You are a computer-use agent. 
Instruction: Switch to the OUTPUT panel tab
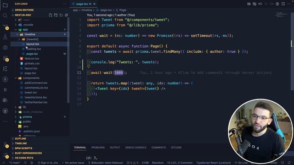point(115,148)
